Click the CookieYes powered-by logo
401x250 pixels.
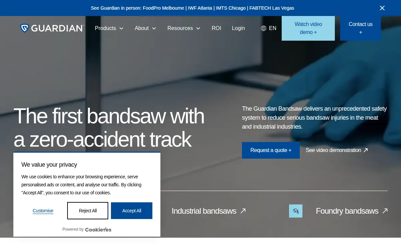click(98, 229)
